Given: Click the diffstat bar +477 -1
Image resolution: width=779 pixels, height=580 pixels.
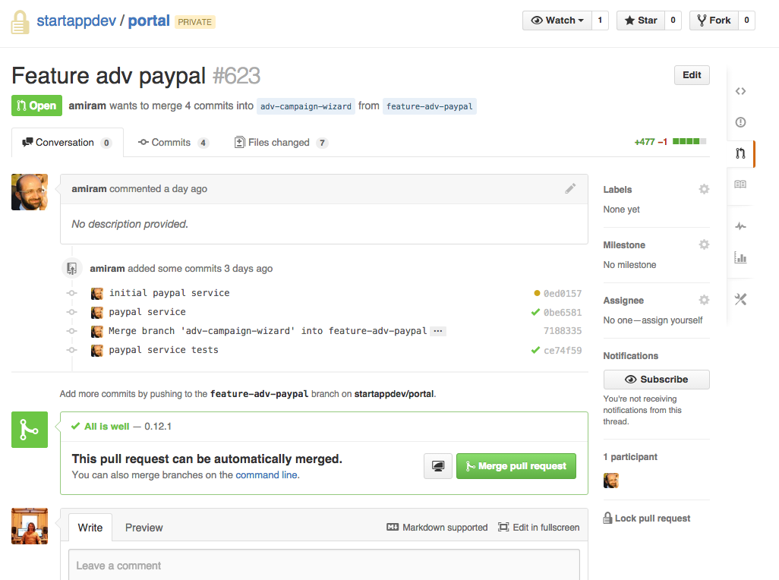Looking at the screenshot, I should click(x=670, y=142).
